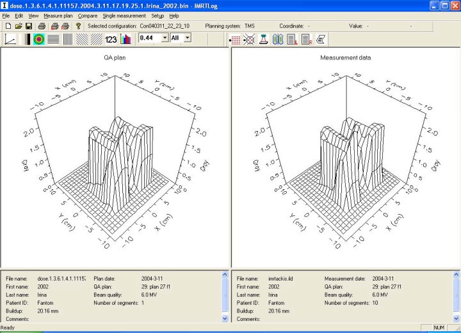Viewport: 461px width, 333px height.
Task: Click 'Number of segments: 1' in the left panel
Action: (119, 303)
